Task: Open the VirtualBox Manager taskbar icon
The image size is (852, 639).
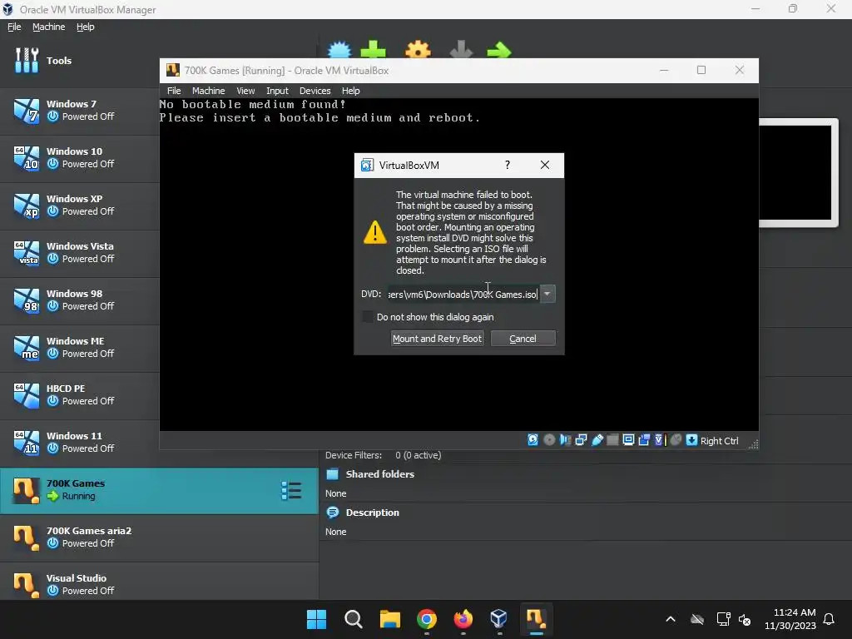Action: coord(498,618)
